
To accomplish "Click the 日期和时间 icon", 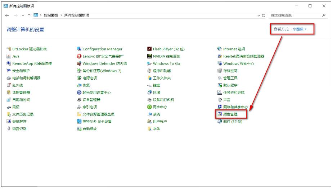I will coord(9,100).
